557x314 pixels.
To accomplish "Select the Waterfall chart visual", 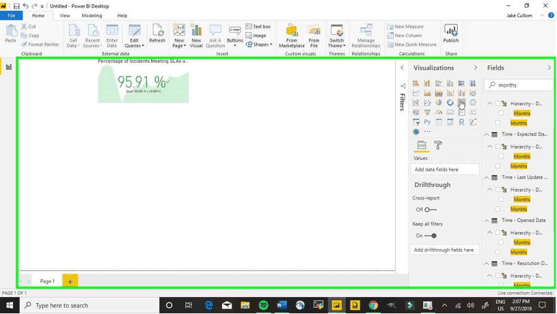I will (x=416, y=102).
